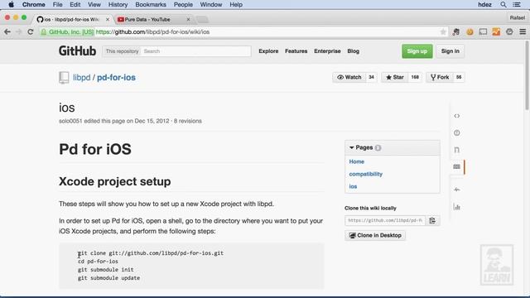Open the compatibility wiki page
Viewport: 530px width, 298px height.
pos(366,174)
